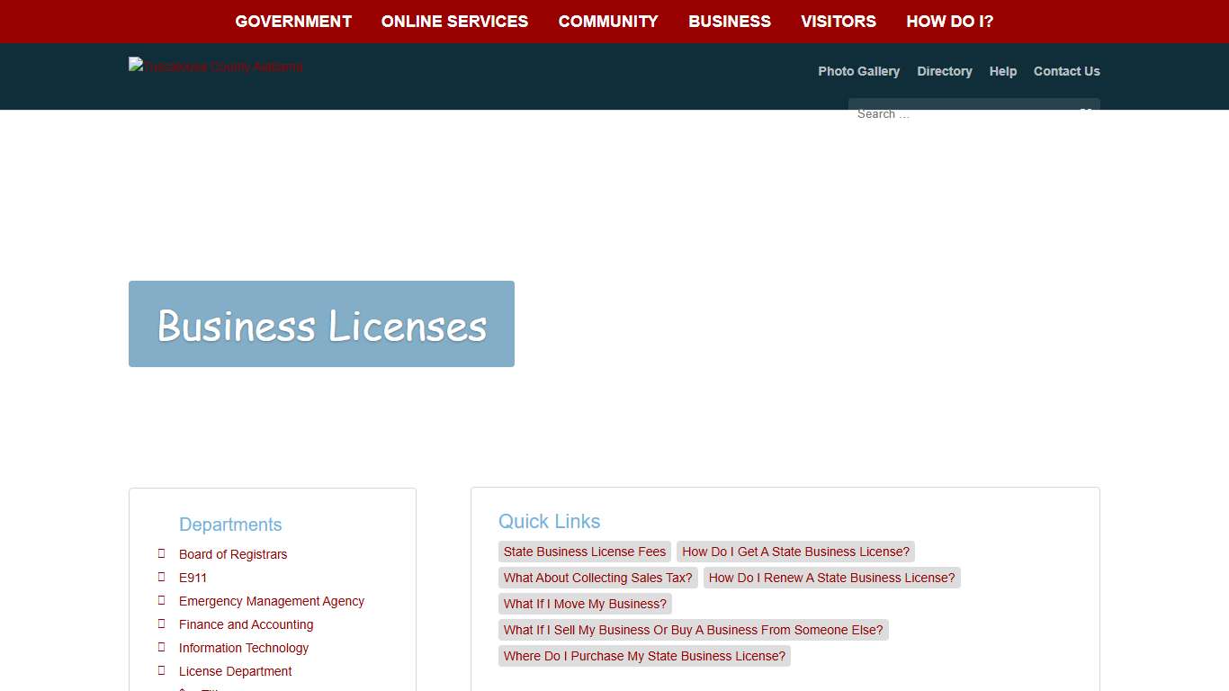Screen dimensions: 1229x691
Task: Click the icon next to License Department
Action: (x=163, y=670)
